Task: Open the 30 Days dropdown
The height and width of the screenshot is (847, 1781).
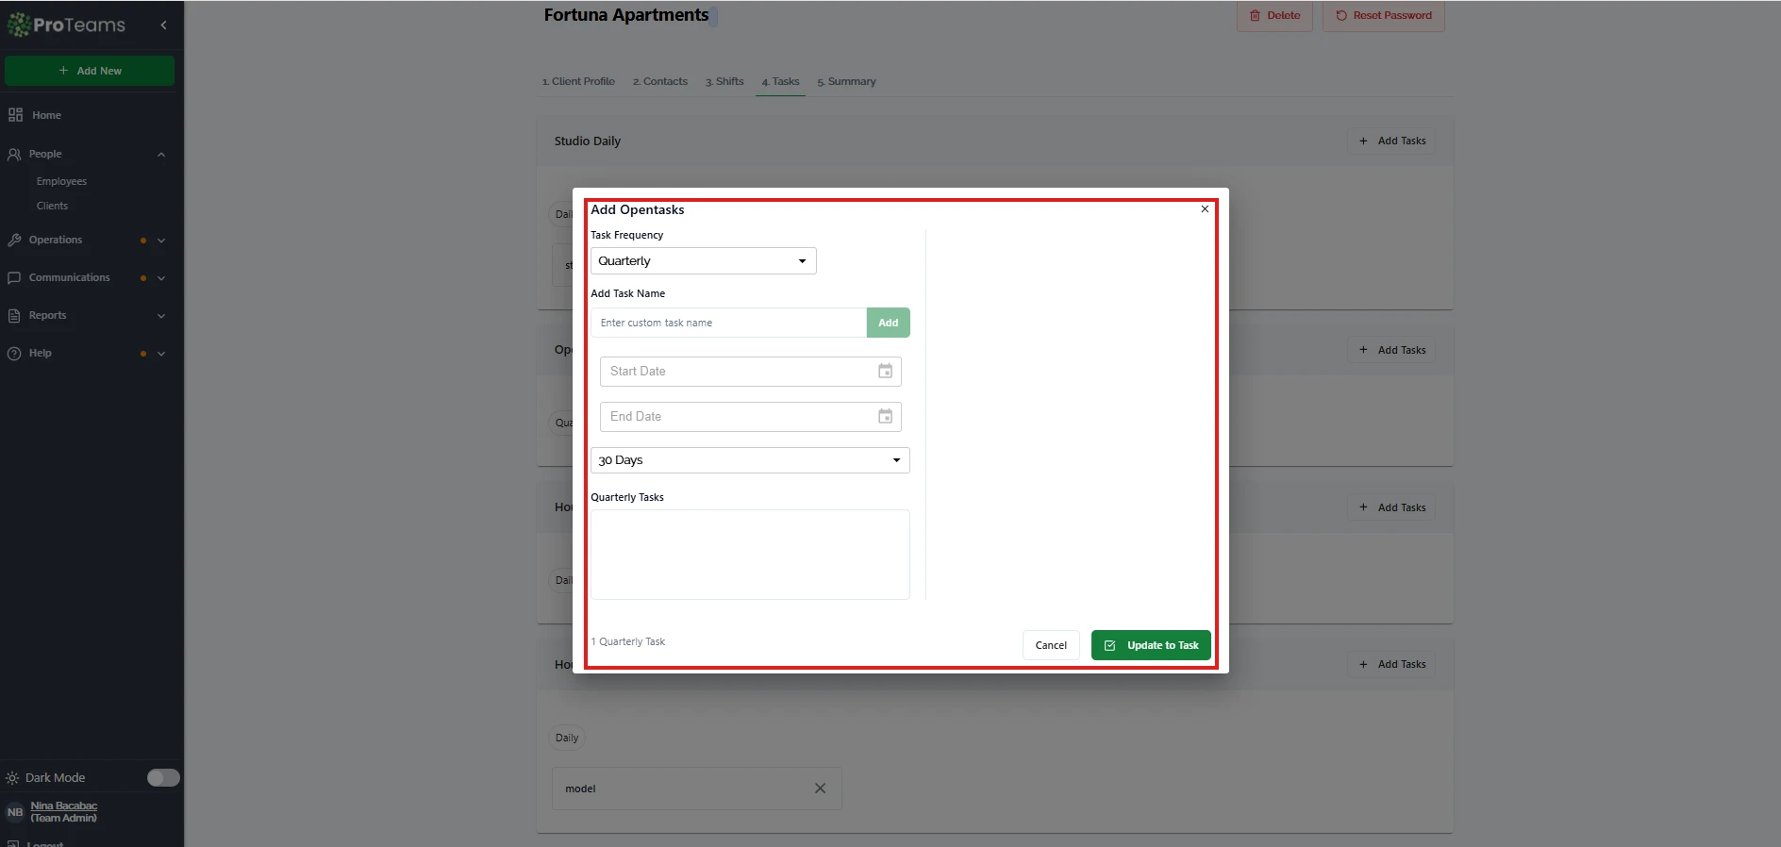Action: coord(750,460)
